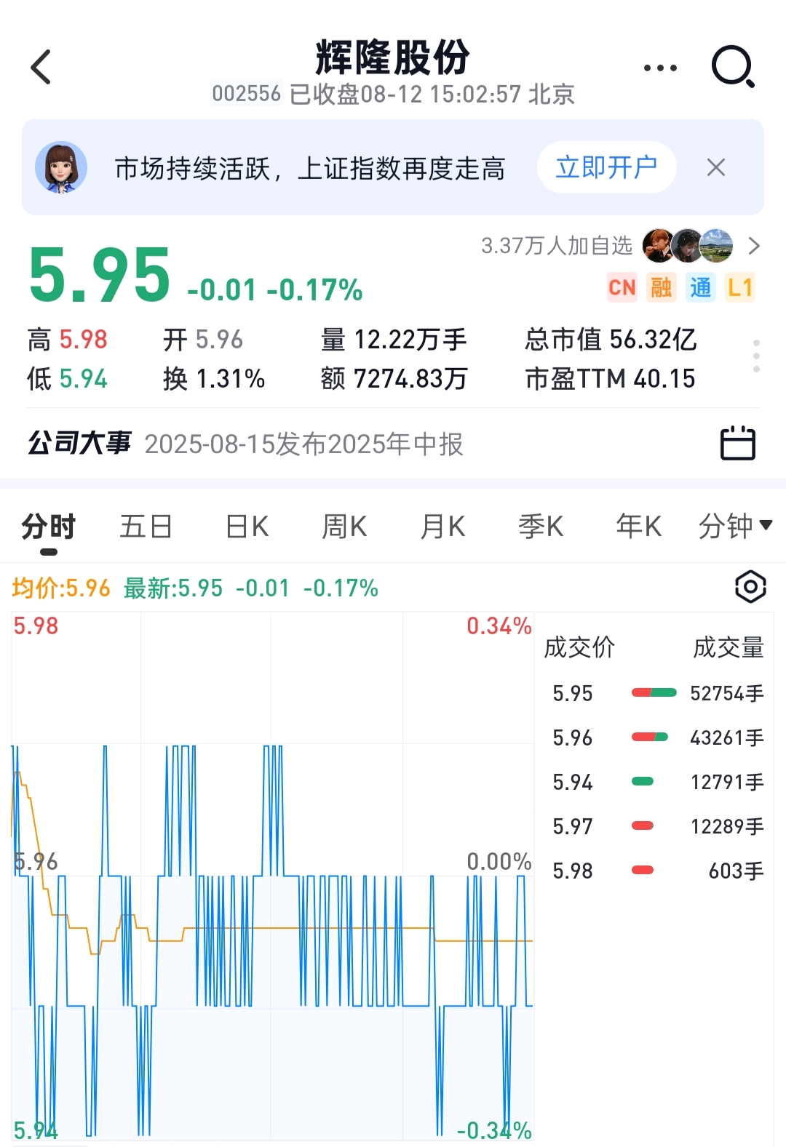Image resolution: width=786 pixels, height=1147 pixels.
Task: Tap 市盈TTM 40.15 value
Action: click(x=610, y=378)
